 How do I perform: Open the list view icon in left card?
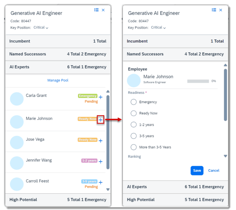pyautogui.click(x=96, y=10)
